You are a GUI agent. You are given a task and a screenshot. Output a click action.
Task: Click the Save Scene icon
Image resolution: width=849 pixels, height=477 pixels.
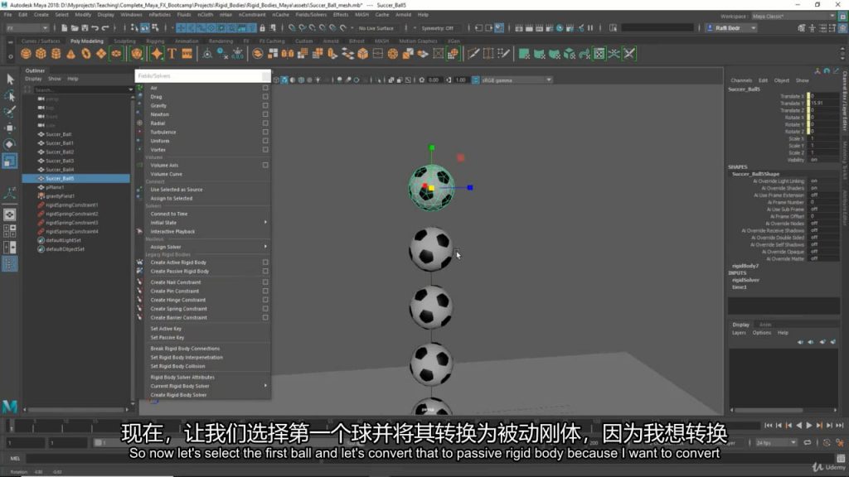(85, 28)
